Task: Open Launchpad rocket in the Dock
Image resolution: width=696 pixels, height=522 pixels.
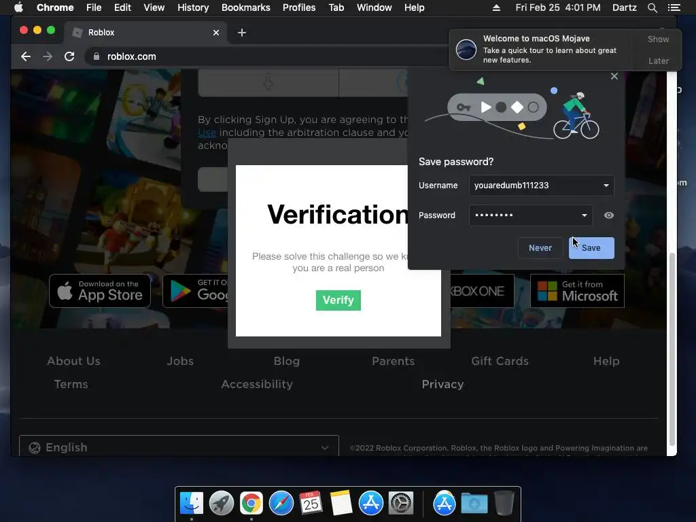Action: coord(222,503)
